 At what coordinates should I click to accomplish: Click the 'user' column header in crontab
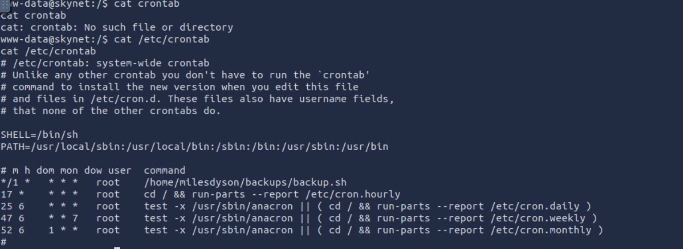pyautogui.click(x=119, y=170)
